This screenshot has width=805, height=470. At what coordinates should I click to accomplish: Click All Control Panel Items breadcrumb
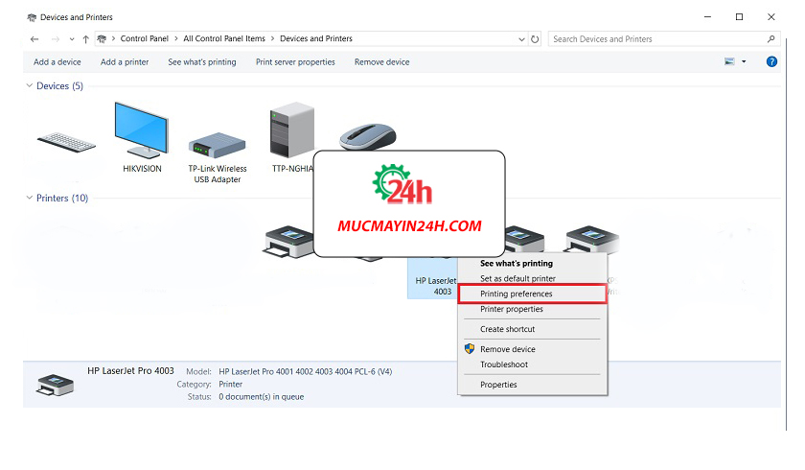coord(224,38)
